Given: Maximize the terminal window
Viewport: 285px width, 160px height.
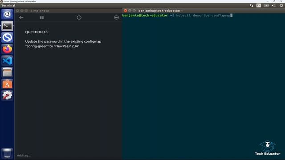Looking at the screenshot, I should tap(134, 11).
